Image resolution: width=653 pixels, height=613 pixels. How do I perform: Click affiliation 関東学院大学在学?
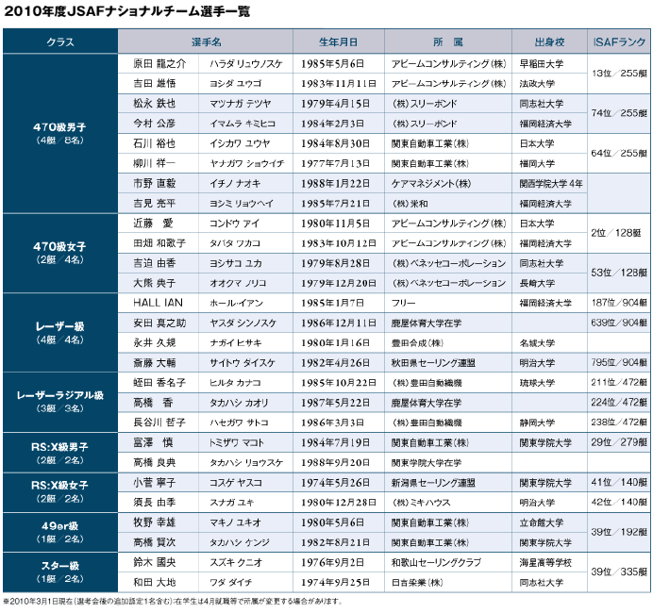427,463
